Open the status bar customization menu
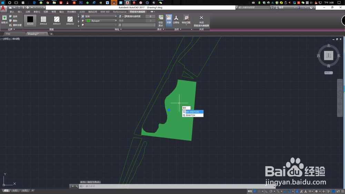This screenshot has height=194, width=345. coord(343,191)
